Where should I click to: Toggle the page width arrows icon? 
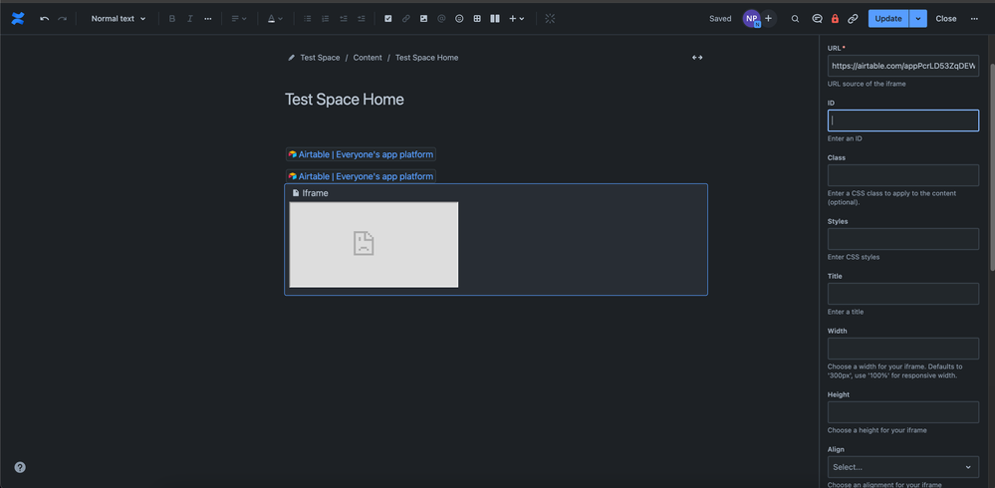[697, 58]
